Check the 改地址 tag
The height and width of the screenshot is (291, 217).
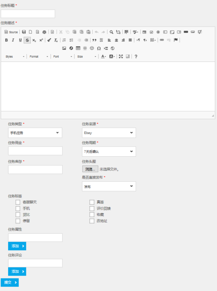point(92,221)
